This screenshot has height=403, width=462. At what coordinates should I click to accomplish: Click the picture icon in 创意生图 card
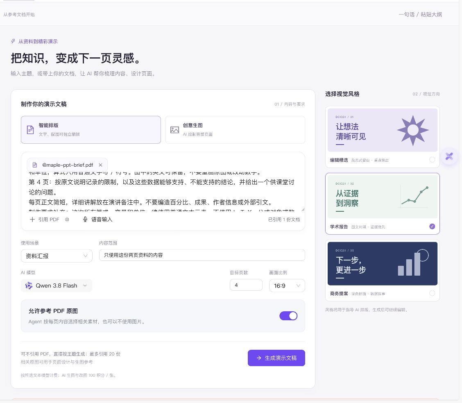(175, 129)
